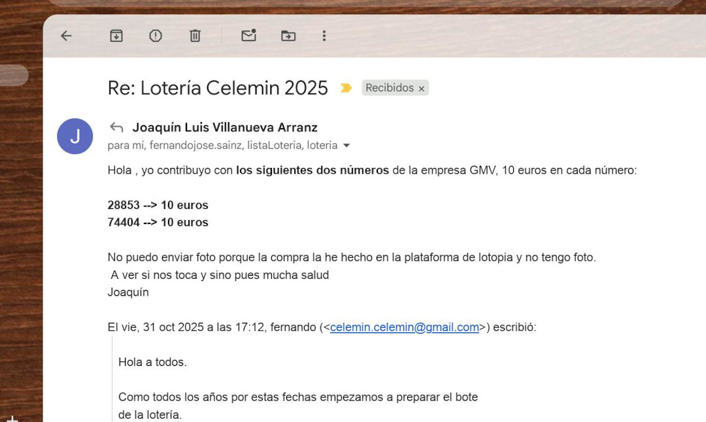Click the lottery number line 28853
Viewport: 706px width, 422px height.
pos(158,205)
